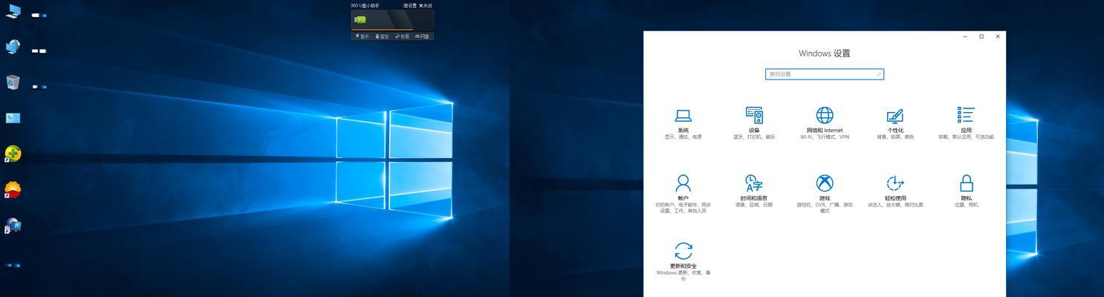Click the '显示、通知、电源' description text
This screenshot has height=297, width=1104.
[683, 137]
